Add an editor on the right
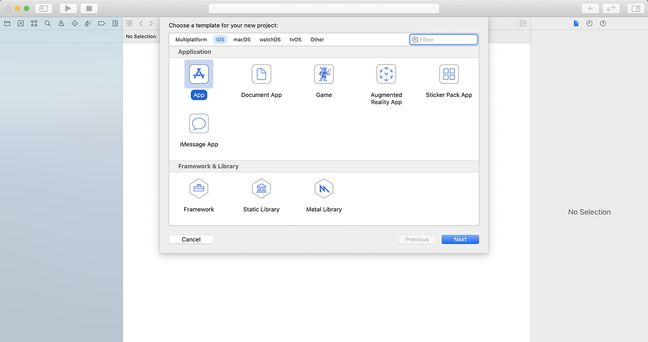Screen dimensions: 648x342 pyautogui.click(x=523, y=23)
